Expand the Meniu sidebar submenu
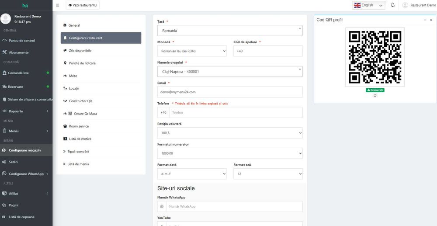The height and width of the screenshot is (226, 437). click(x=47, y=131)
